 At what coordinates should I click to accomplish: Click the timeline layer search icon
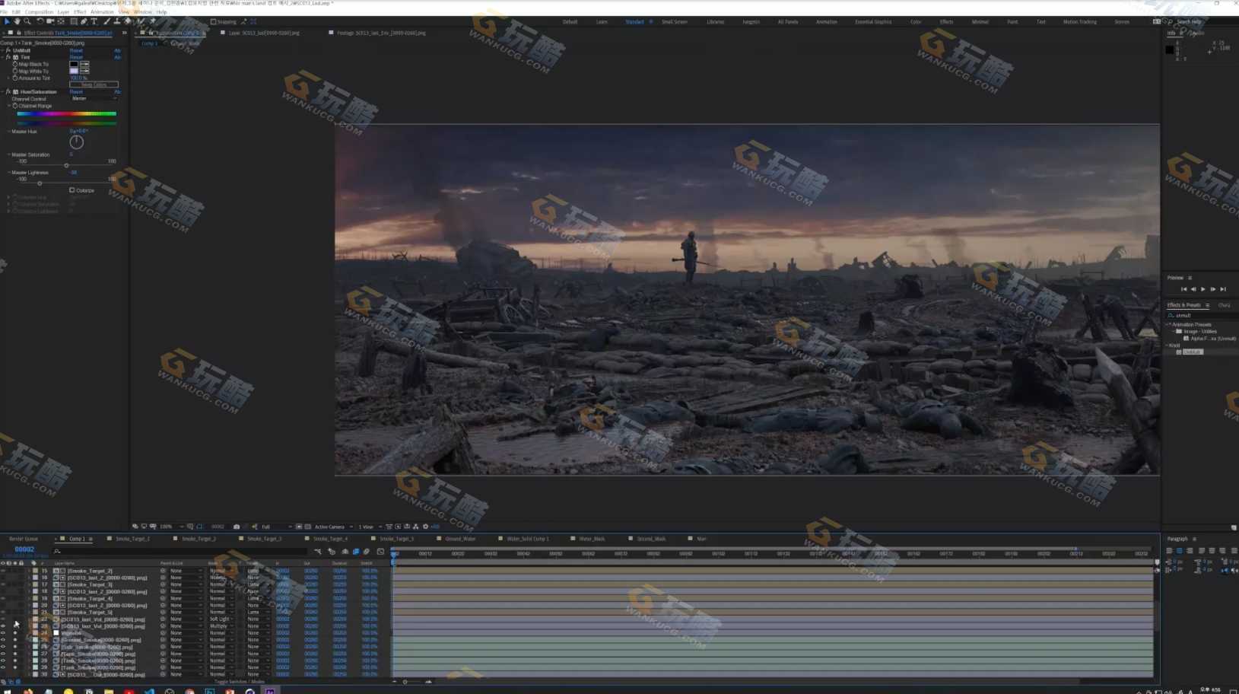pos(57,552)
